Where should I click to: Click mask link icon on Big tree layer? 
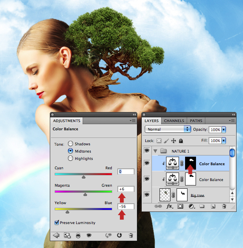(173, 195)
